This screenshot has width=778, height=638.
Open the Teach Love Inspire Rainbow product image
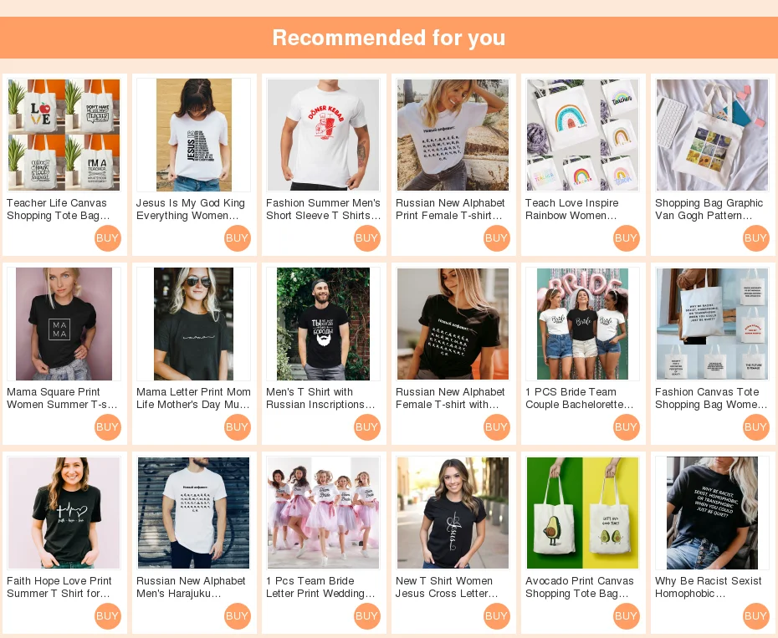(x=582, y=135)
